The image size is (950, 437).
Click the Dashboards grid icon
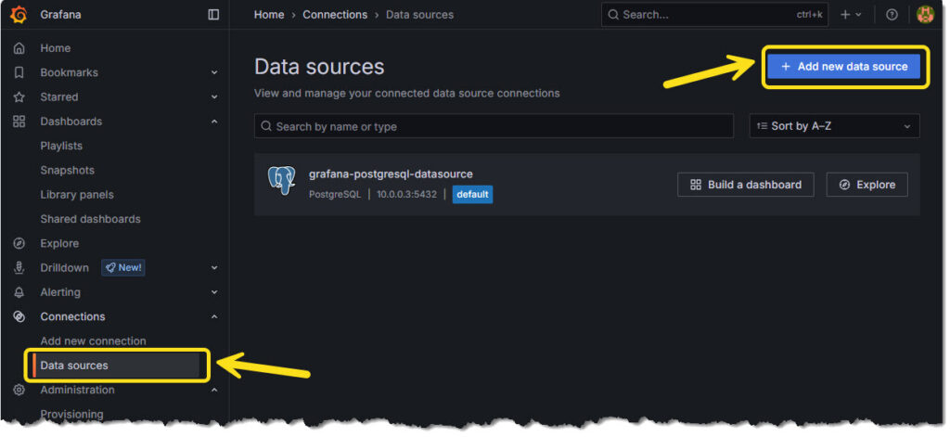pyautogui.click(x=19, y=122)
